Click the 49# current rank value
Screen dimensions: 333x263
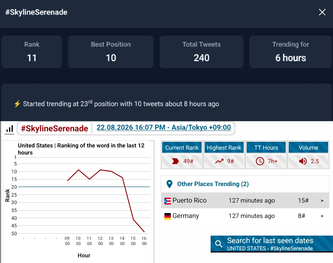click(x=188, y=161)
